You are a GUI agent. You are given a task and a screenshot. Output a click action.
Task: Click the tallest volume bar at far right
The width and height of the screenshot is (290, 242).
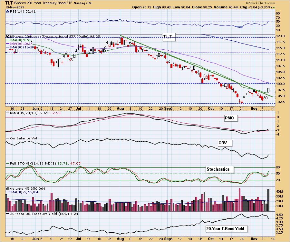[x=268, y=200]
